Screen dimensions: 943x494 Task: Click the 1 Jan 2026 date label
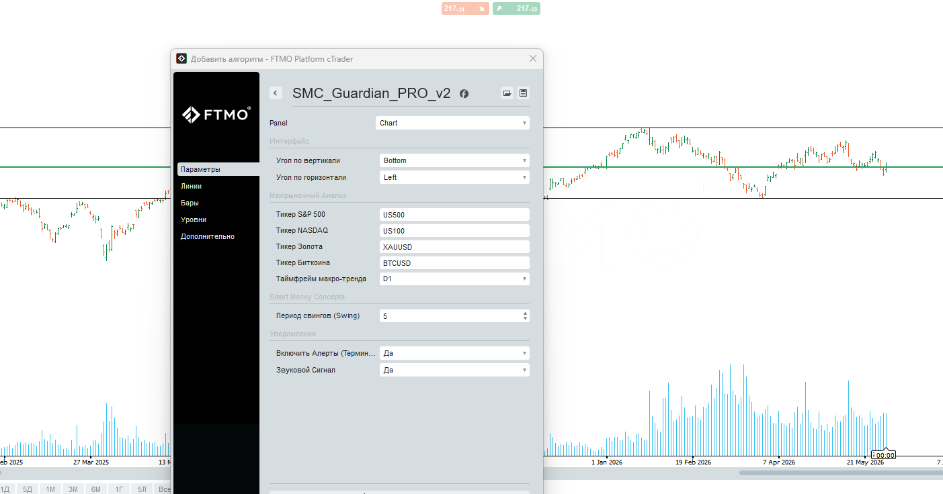pyautogui.click(x=608, y=462)
